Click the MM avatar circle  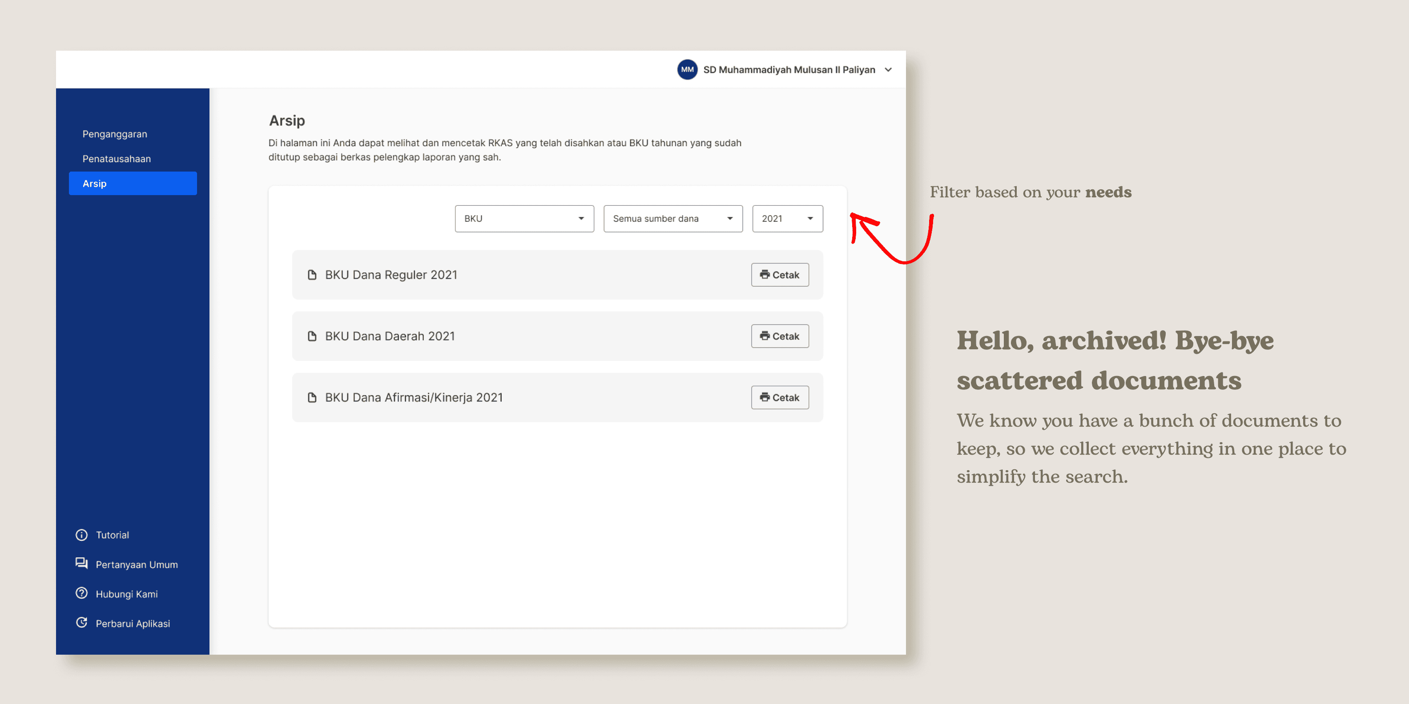click(687, 69)
